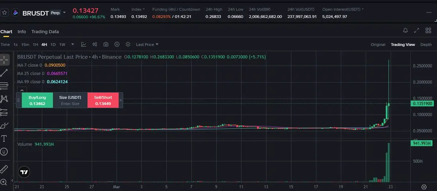Select the Time interval option
The height and width of the screenshot is (191, 437).
point(5,44)
